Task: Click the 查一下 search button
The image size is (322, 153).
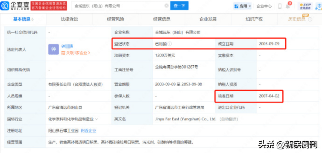Action: coord(179,6)
